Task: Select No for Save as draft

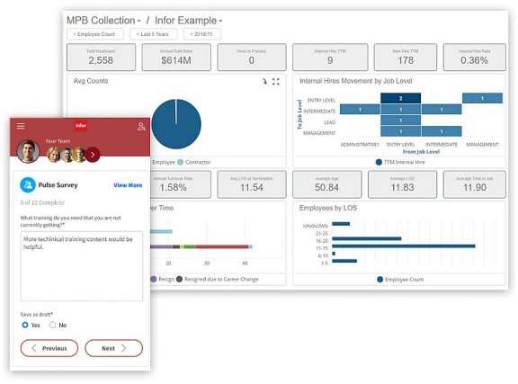Action: [x=52, y=325]
